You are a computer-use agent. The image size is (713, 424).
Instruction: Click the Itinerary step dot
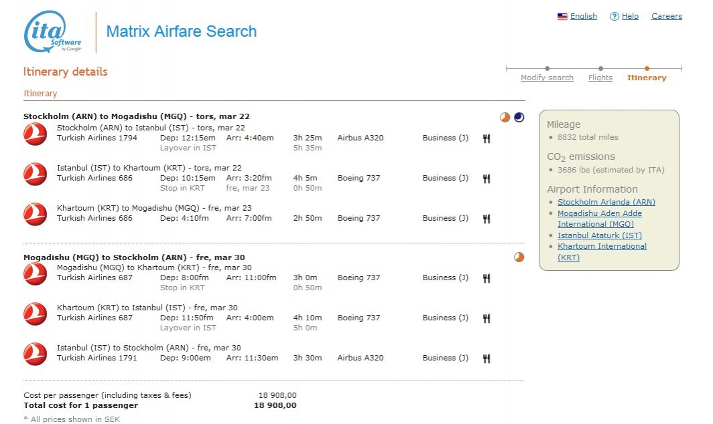pos(647,68)
